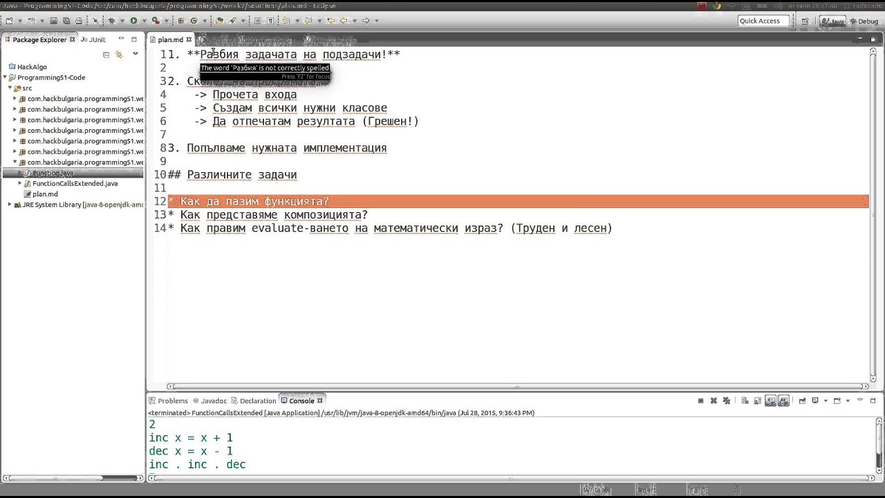This screenshot has height=498, width=885.
Task: Click the Forward navigation arrow in the toolbar
Action: (x=366, y=21)
